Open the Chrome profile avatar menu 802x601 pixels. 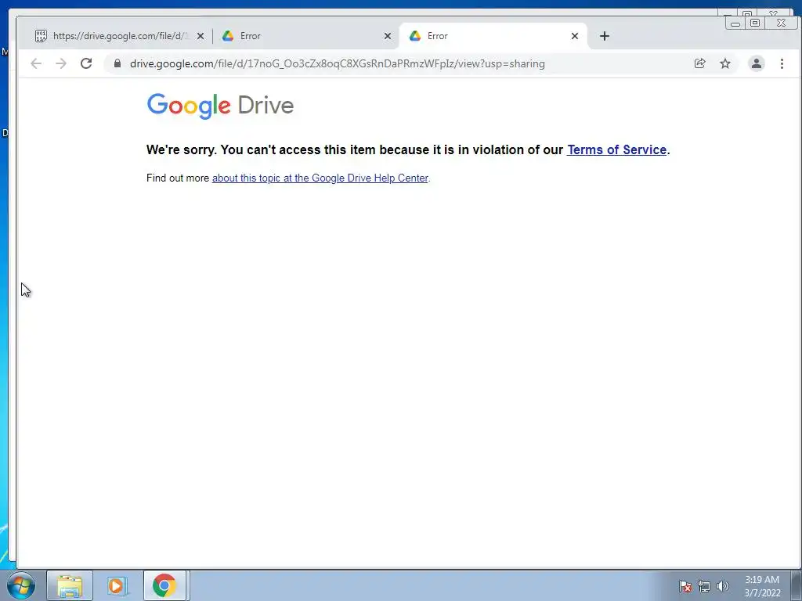(x=757, y=63)
